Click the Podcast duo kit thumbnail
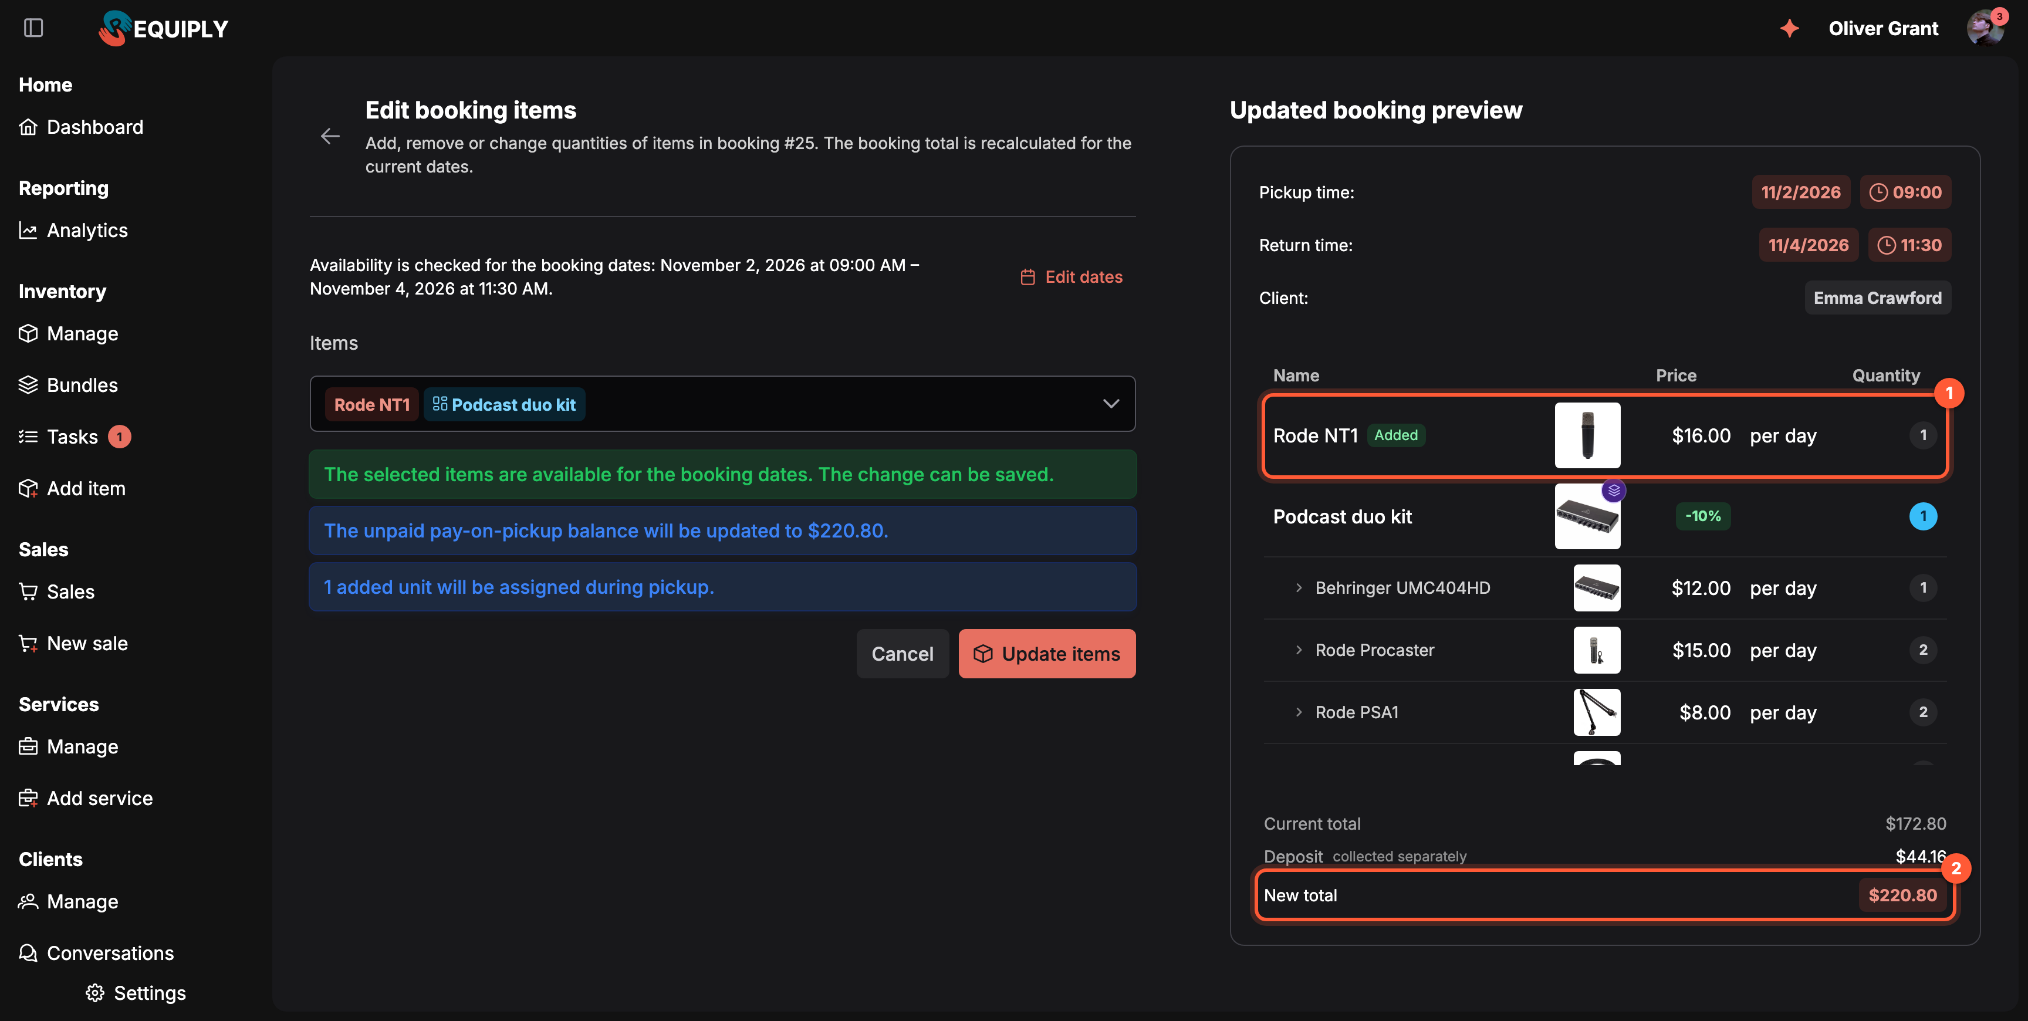 coord(1587,516)
